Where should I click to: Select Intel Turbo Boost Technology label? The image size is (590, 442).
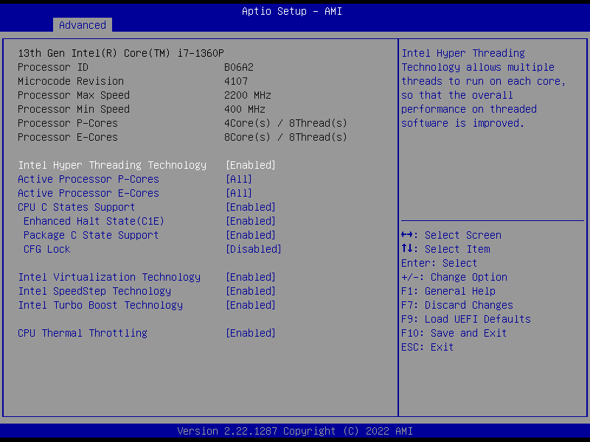(100, 305)
